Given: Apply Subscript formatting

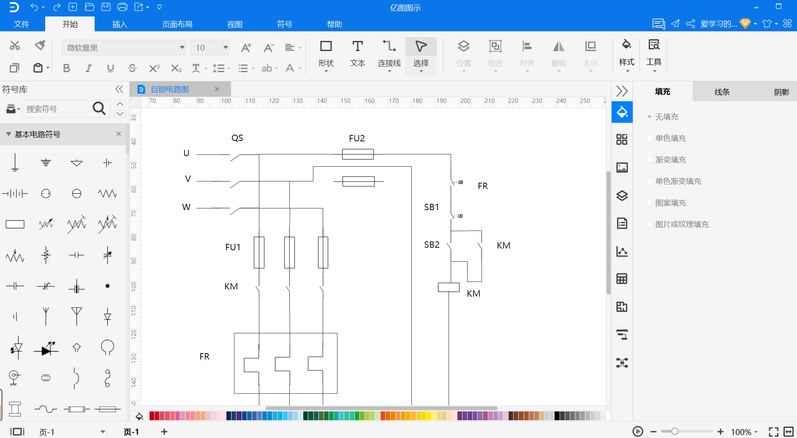Looking at the screenshot, I should click(x=176, y=68).
